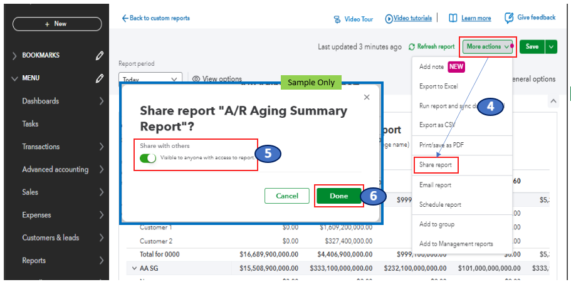Screen dimensions: 571x282
Task: Click the Learn more book icon
Action: coord(453,18)
